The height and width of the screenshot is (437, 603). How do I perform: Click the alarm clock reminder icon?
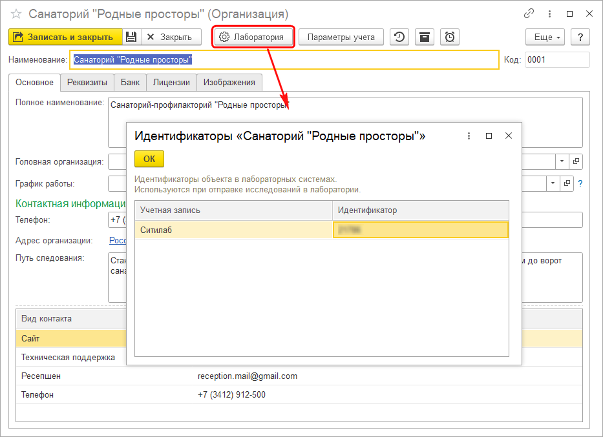(450, 37)
